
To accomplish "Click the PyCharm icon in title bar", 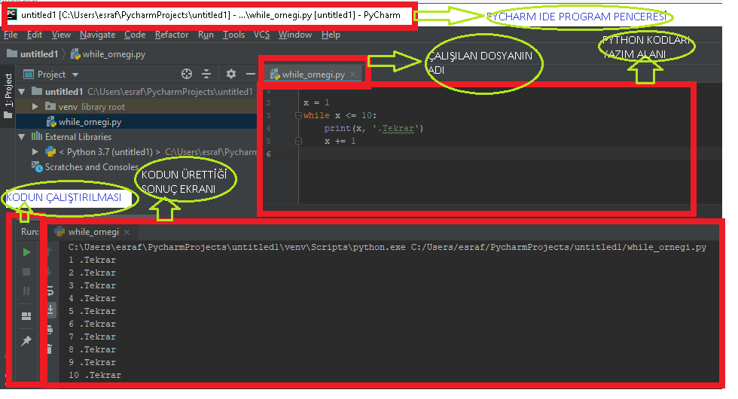I will pyautogui.click(x=12, y=14).
